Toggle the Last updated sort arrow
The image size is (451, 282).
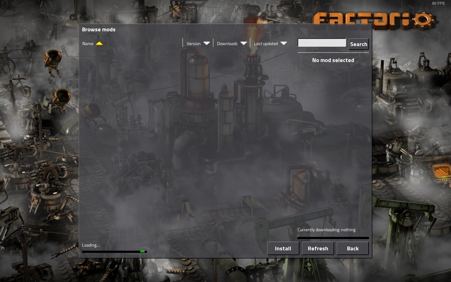(284, 43)
